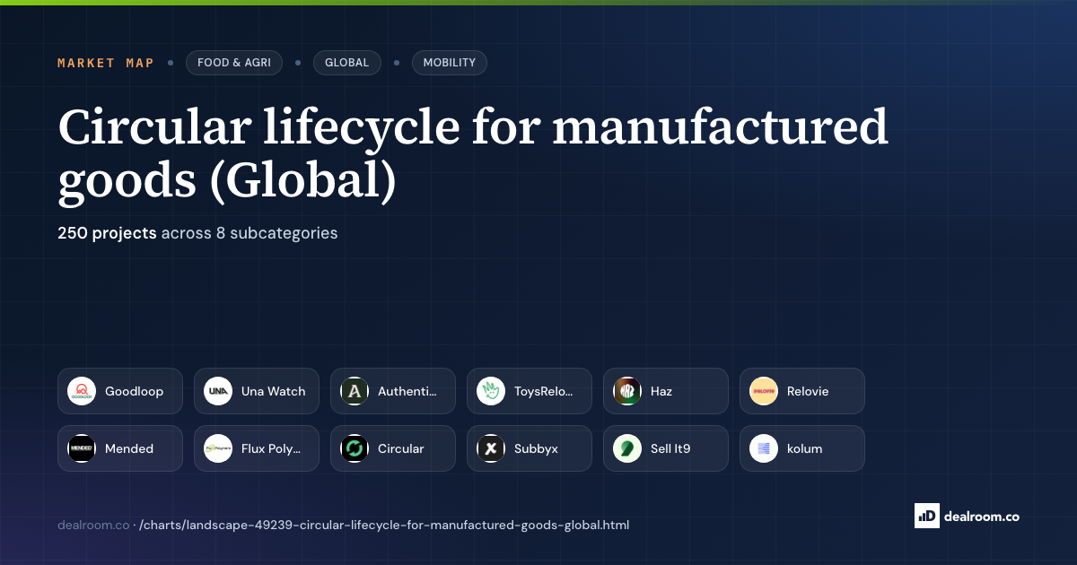This screenshot has width=1077, height=565.
Task: Open the Una Watch company name
Action: pos(274,391)
